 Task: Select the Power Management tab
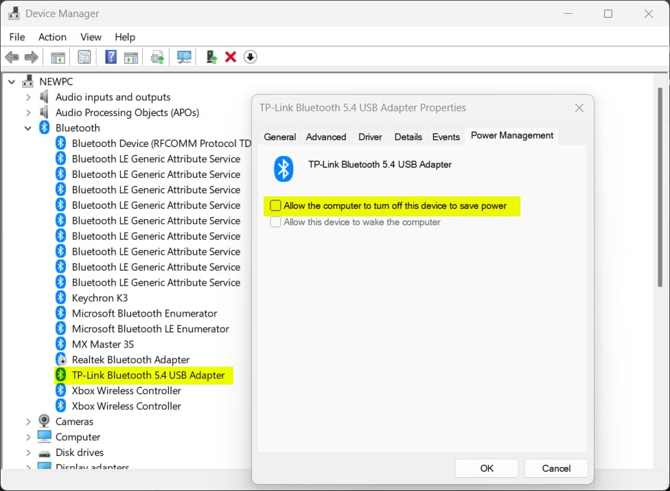(x=512, y=135)
